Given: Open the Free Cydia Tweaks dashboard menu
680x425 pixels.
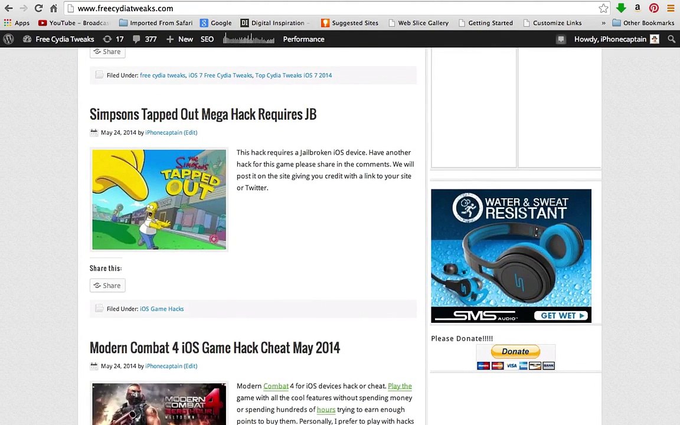Looking at the screenshot, I should point(58,39).
